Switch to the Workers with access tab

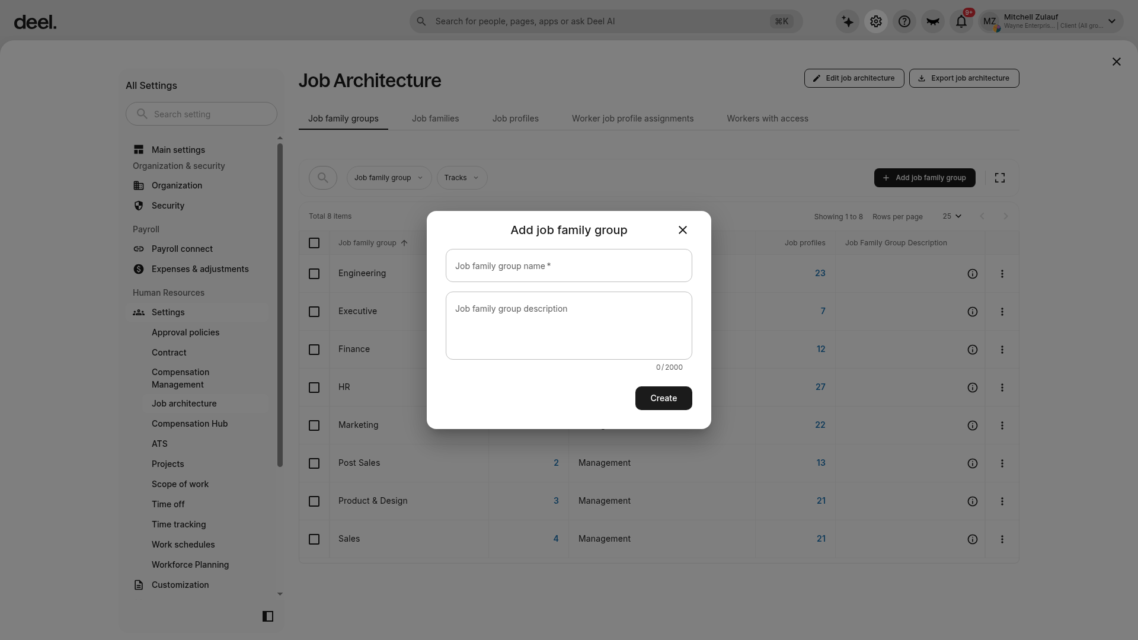click(x=768, y=119)
